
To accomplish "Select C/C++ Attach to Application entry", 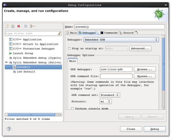I will coord(36,44).
